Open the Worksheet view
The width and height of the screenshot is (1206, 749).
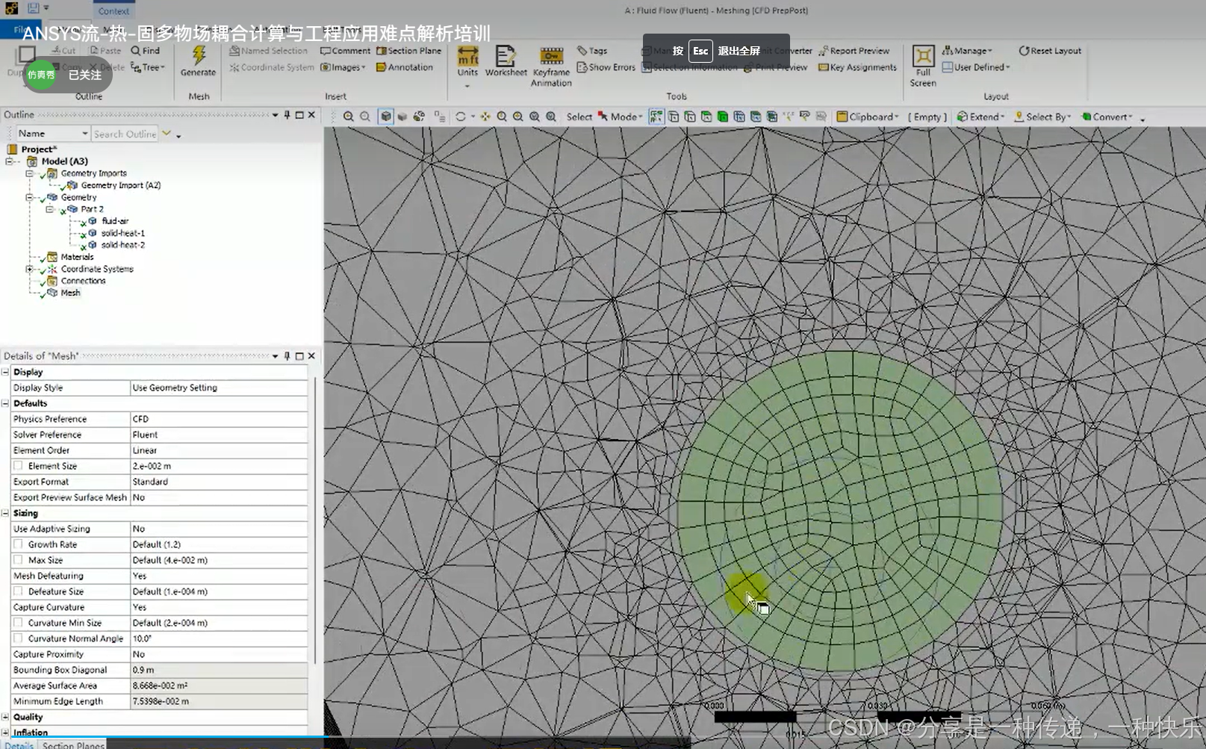[506, 61]
